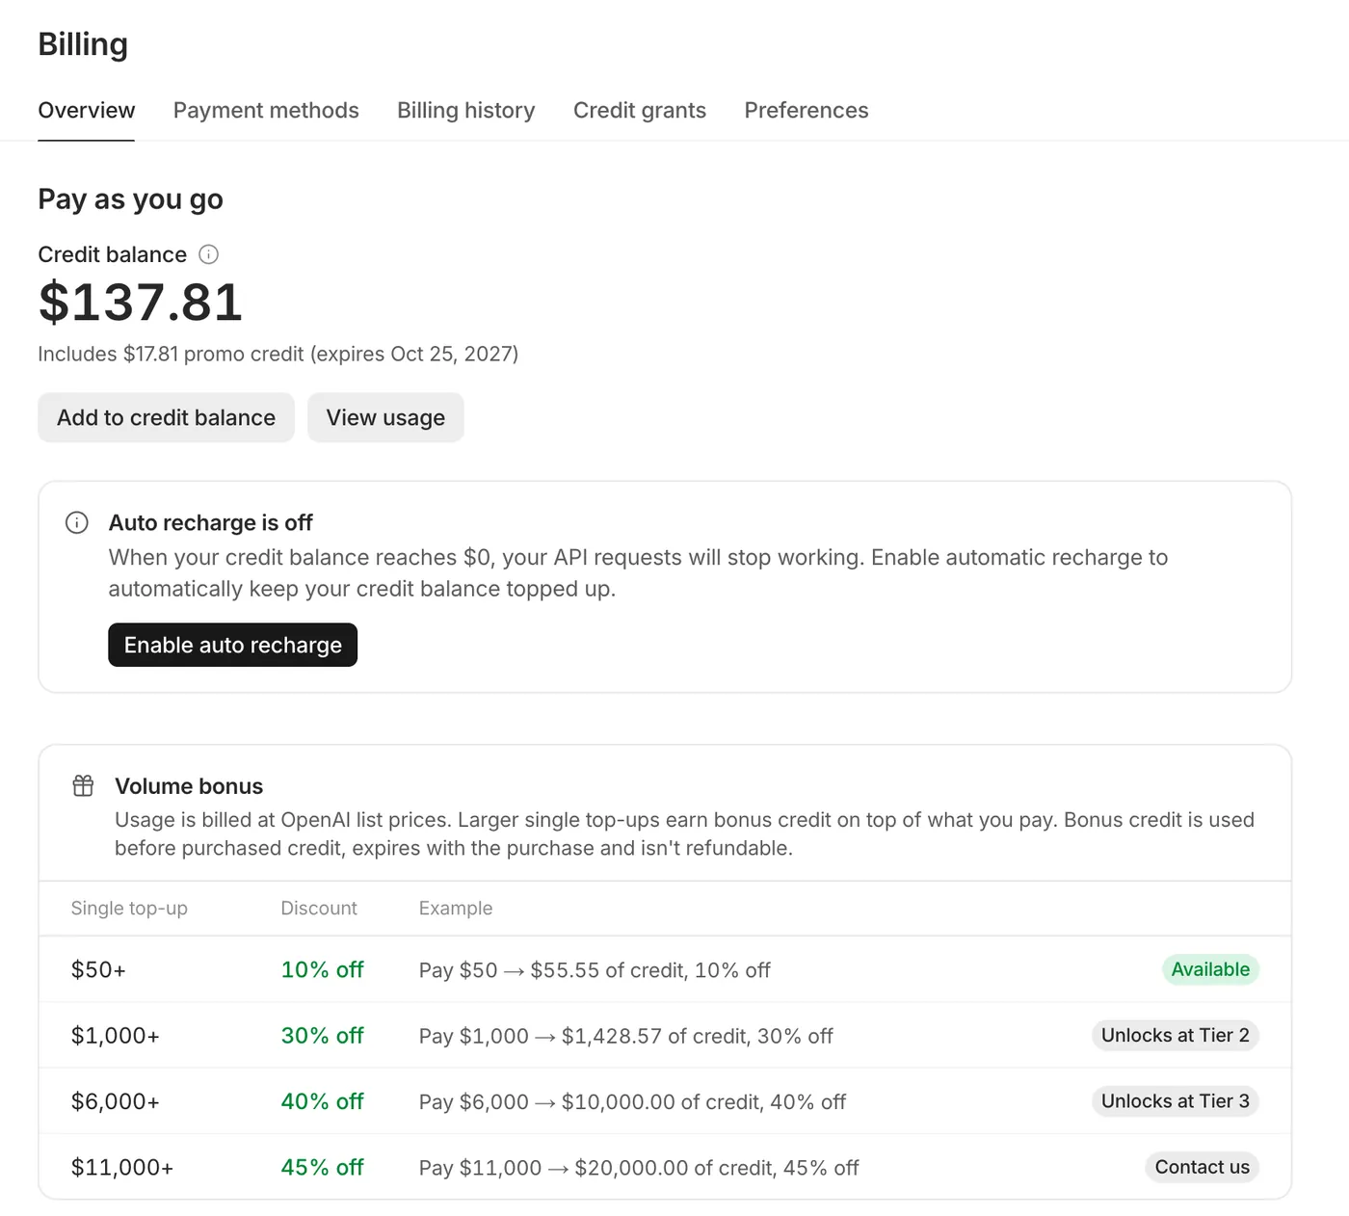Screen dimensions: 1349x1216
Task: Click the promo credit expiry note
Action: click(x=278, y=354)
